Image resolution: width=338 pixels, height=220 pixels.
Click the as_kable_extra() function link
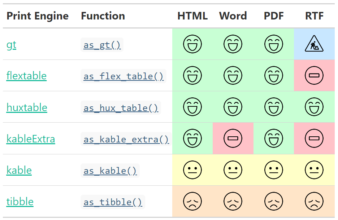[126, 139]
